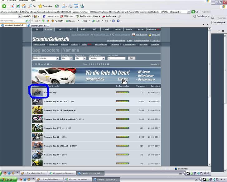
Task: Open the first Yamaha Jog thumbnail
Action: point(37,93)
